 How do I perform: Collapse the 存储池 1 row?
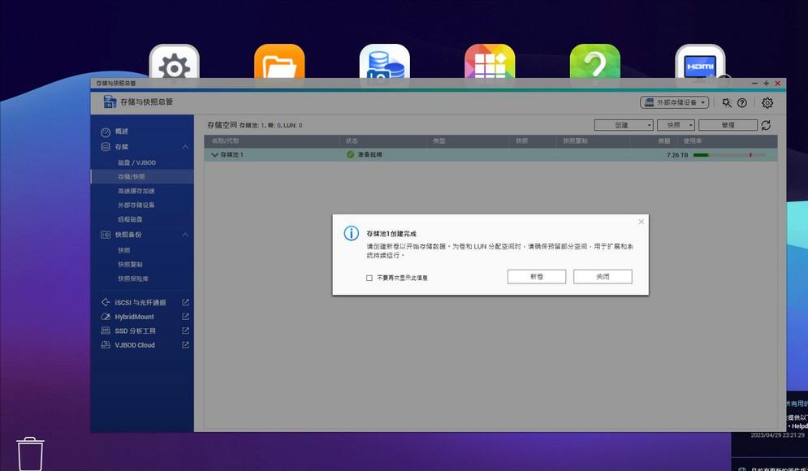(214, 153)
